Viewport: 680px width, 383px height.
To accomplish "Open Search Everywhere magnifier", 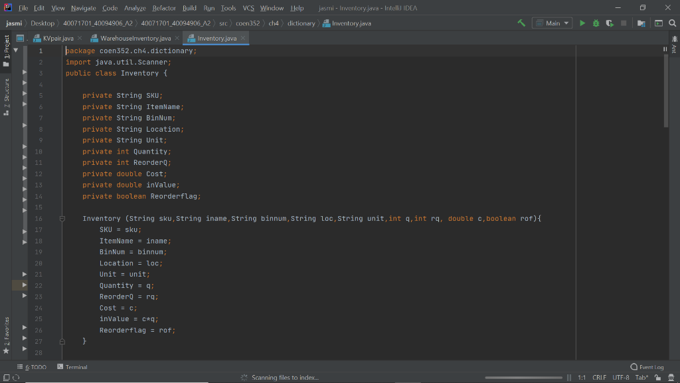I will pyautogui.click(x=672, y=23).
